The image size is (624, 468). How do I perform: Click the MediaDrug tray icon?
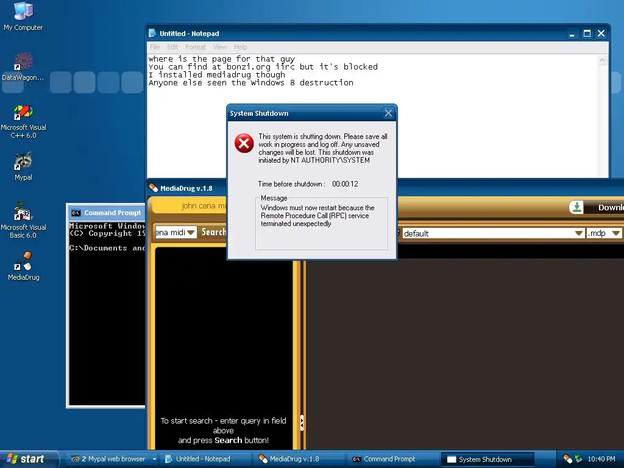(x=567, y=459)
